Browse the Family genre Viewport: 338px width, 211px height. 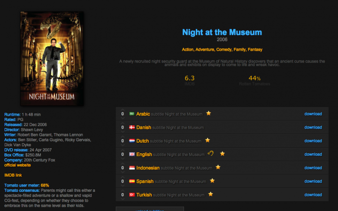click(x=239, y=50)
